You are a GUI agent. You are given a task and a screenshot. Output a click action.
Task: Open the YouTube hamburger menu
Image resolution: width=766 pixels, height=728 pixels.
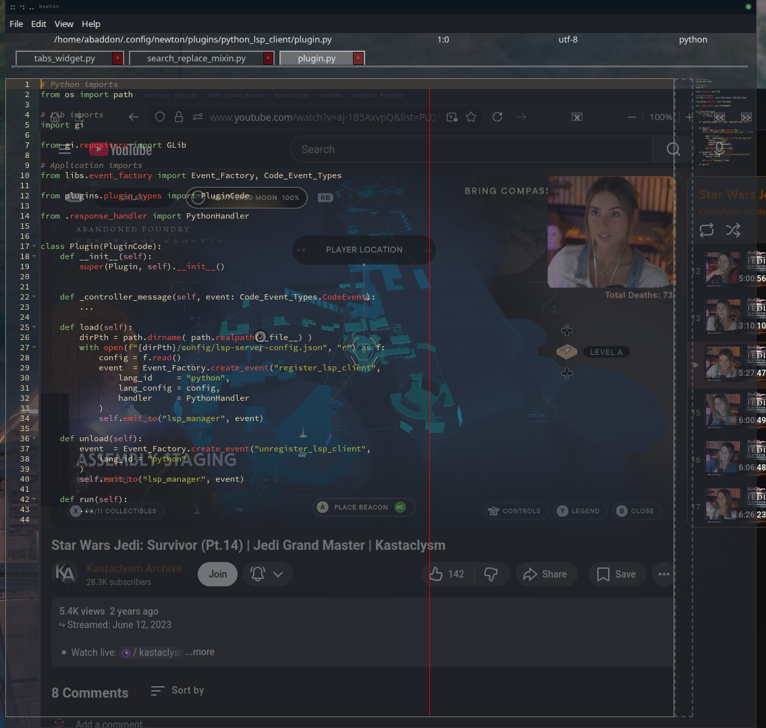(65, 150)
